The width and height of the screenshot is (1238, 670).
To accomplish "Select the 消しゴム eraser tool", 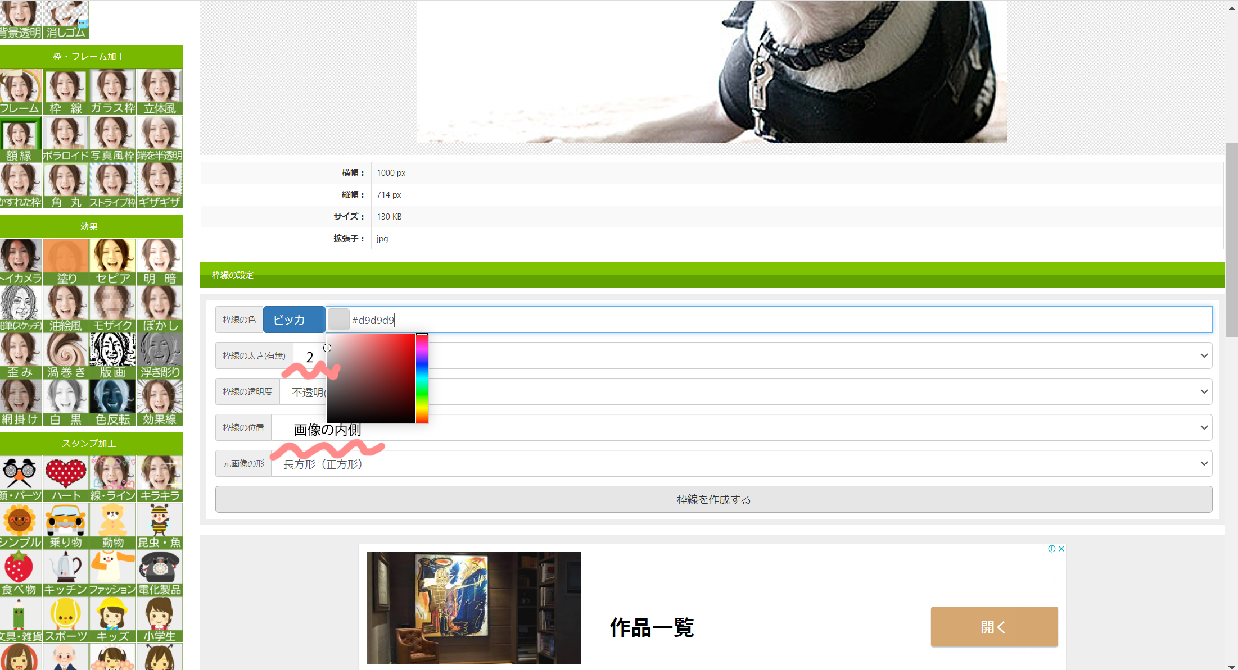I will (x=66, y=19).
